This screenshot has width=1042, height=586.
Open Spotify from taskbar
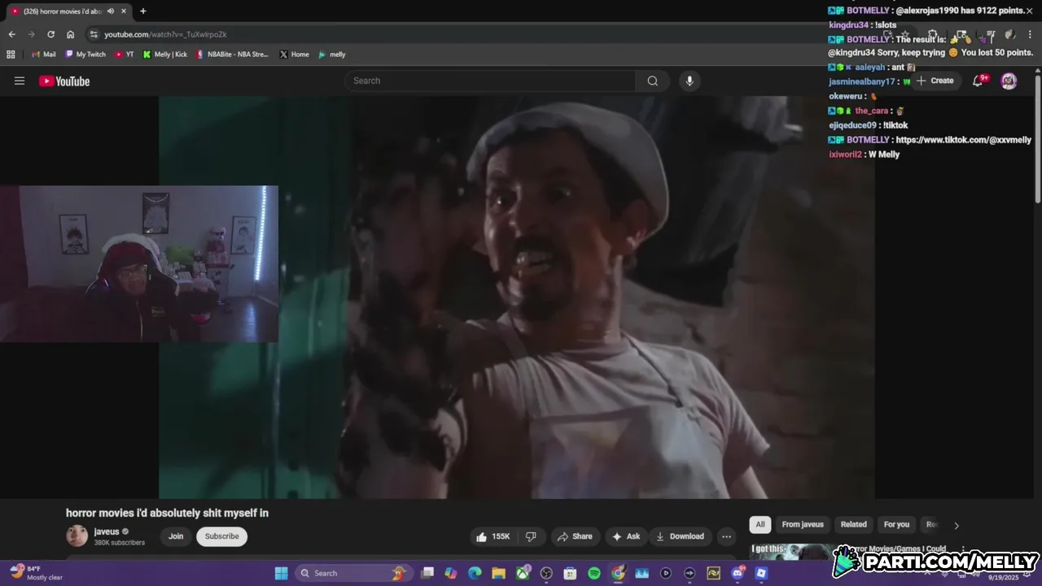click(594, 573)
